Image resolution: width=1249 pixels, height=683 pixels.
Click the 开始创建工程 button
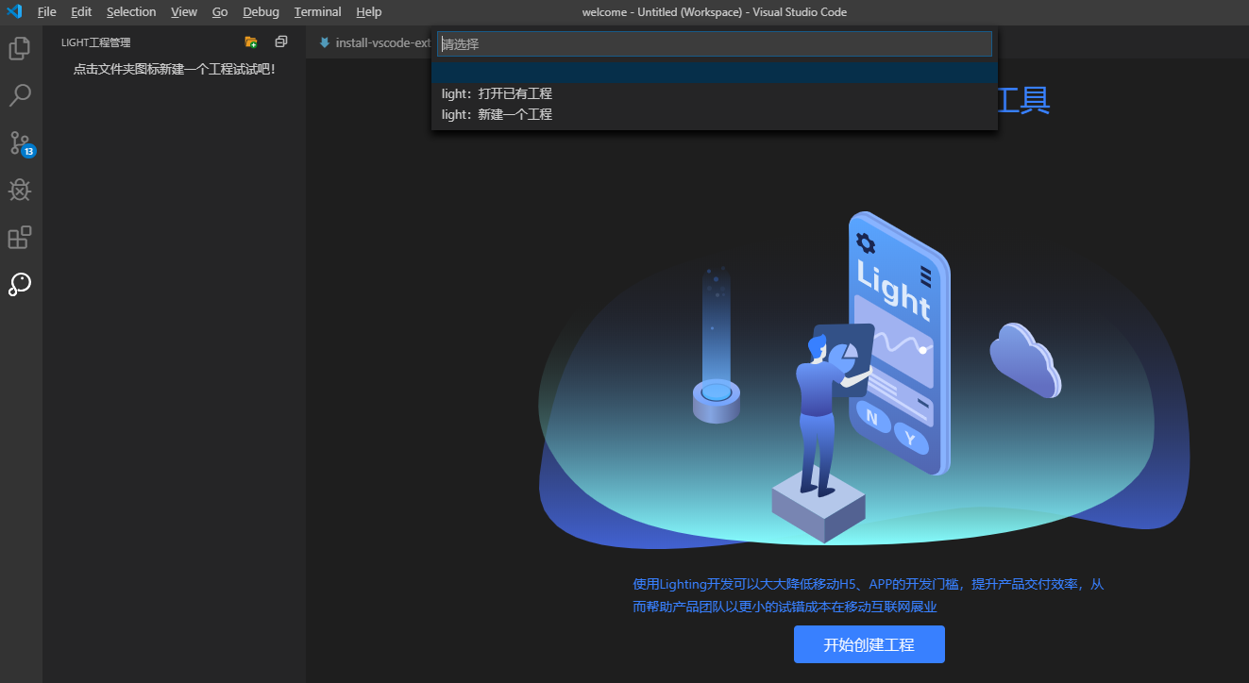point(869,644)
